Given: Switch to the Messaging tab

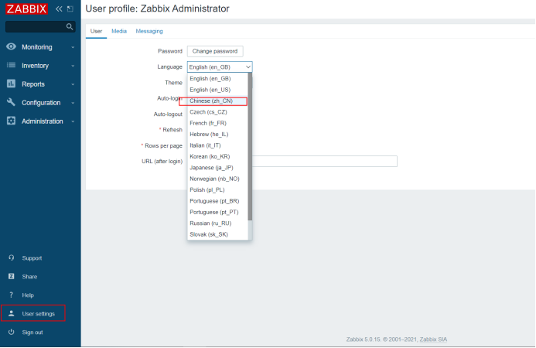Looking at the screenshot, I should [x=149, y=31].
